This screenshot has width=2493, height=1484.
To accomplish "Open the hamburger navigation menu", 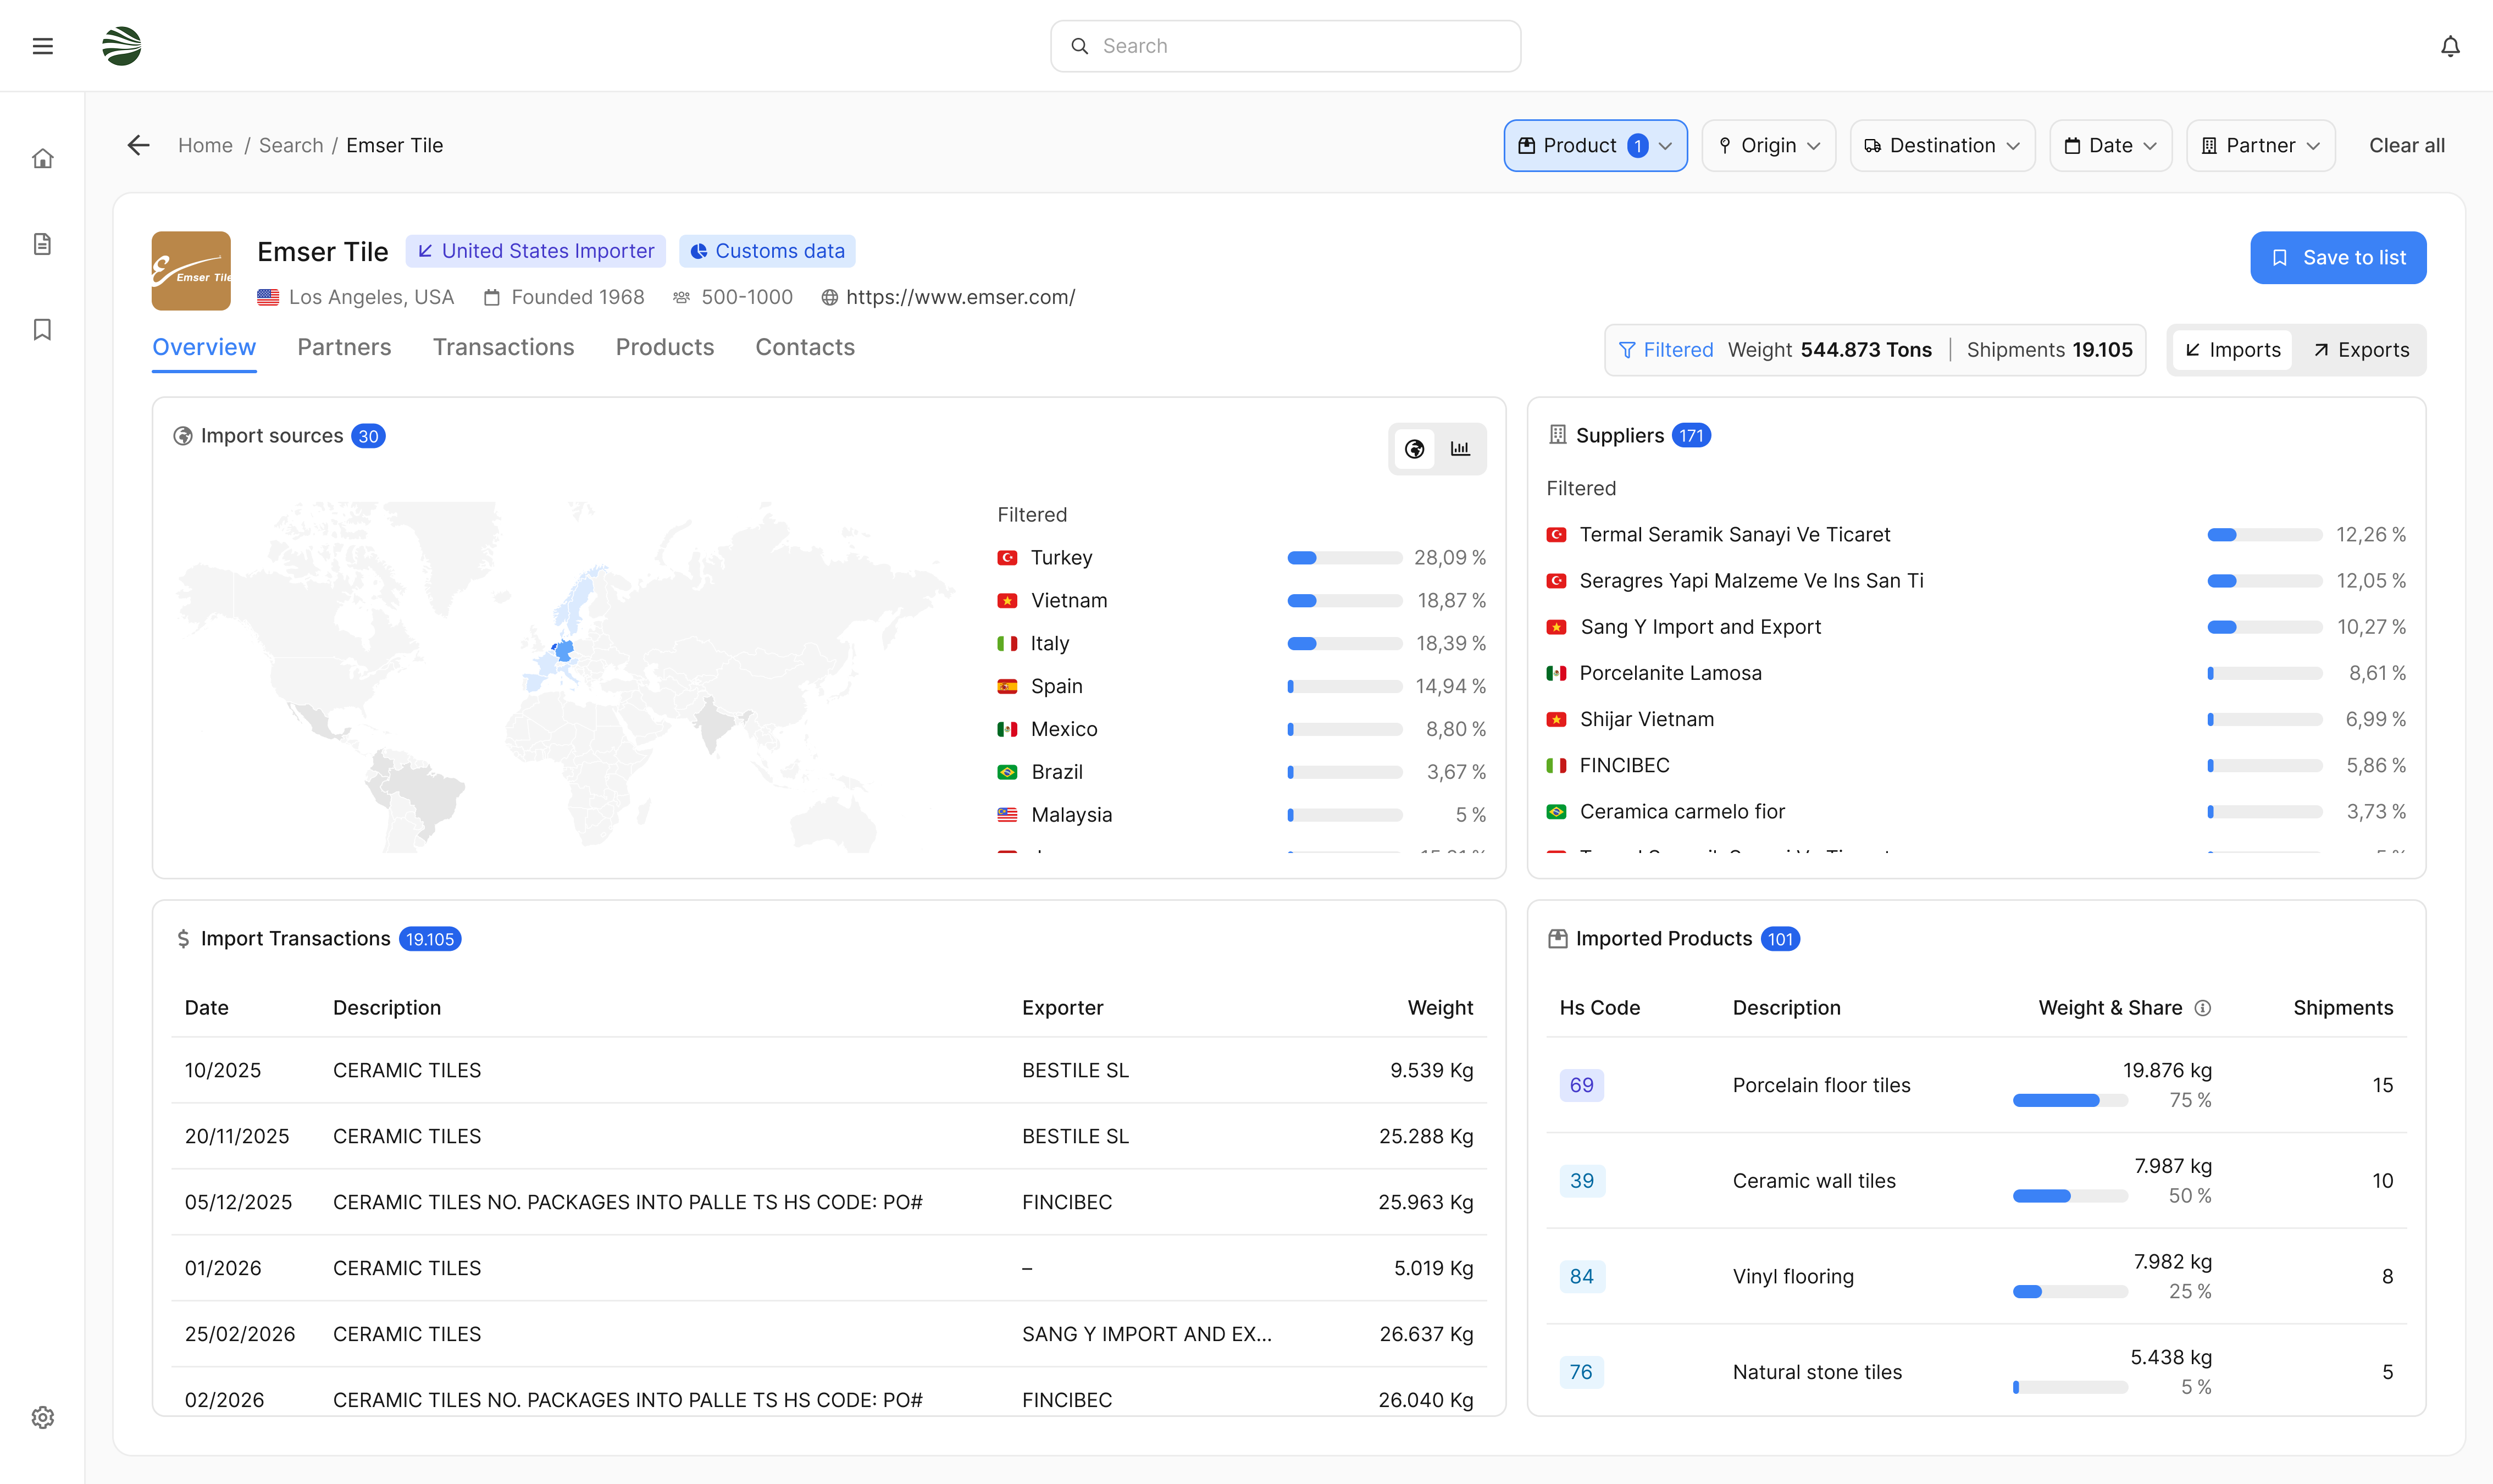I will tap(43, 45).
